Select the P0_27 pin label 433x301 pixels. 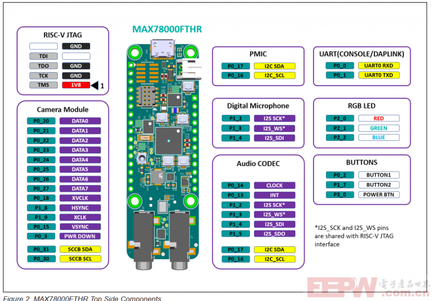pos(41,188)
